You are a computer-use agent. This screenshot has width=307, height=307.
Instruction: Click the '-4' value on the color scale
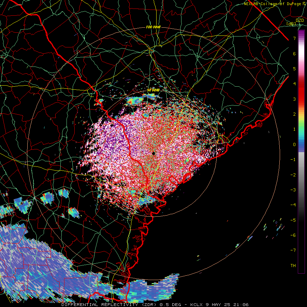(x=293, y=205)
